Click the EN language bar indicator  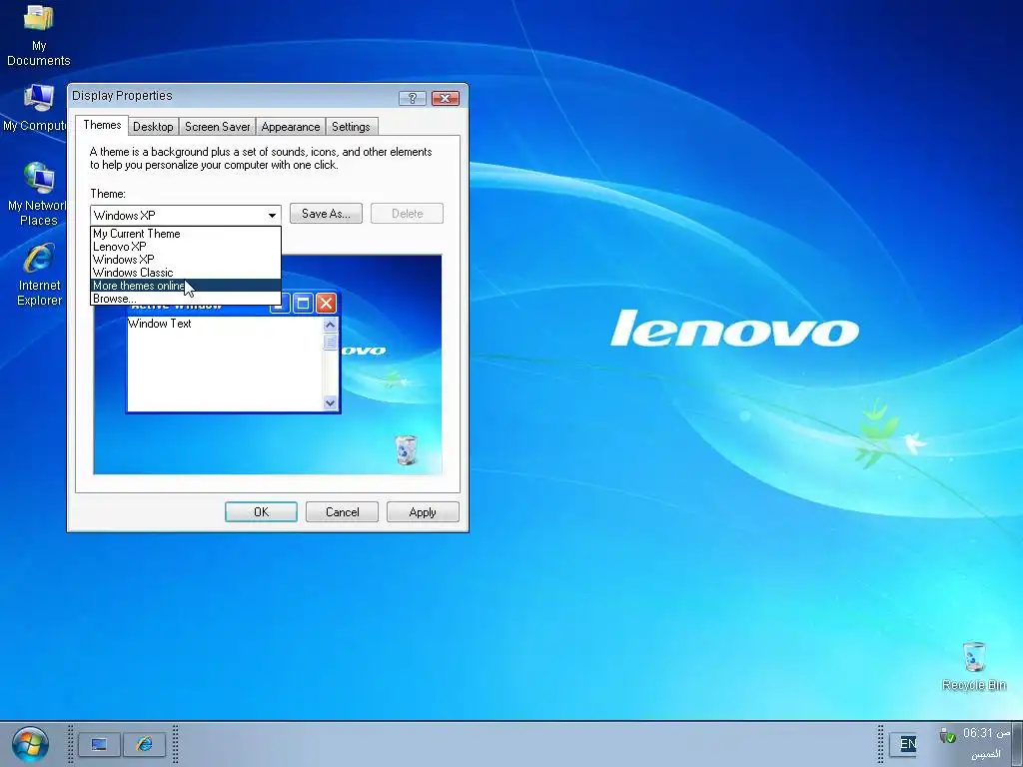point(907,743)
